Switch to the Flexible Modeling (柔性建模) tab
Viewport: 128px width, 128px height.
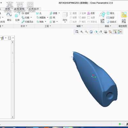(x=19, y=9)
